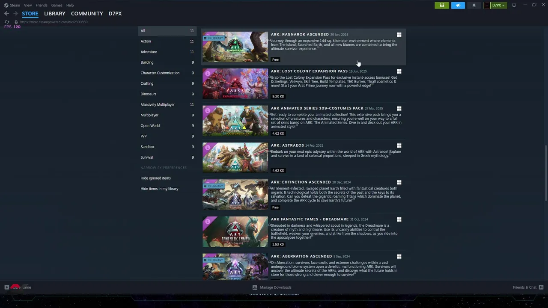Switch to the COMMUNITY tab

tap(87, 14)
